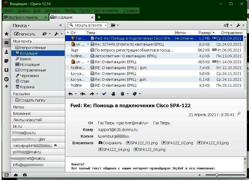
Task: Expand the thread dated Вт.14.09.2021
Action: coord(88,62)
